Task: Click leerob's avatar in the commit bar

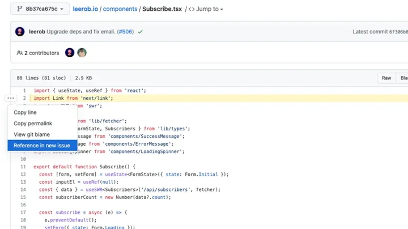Action: pyautogui.click(x=20, y=32)
